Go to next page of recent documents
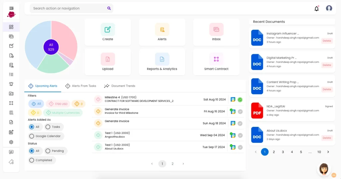The height and width of the screenshot is (179, 341). coord(328,152)
